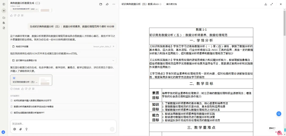Click the 能力目标 table cell
This screenshot has height=136, width=286.
click(x=156, y=118)
